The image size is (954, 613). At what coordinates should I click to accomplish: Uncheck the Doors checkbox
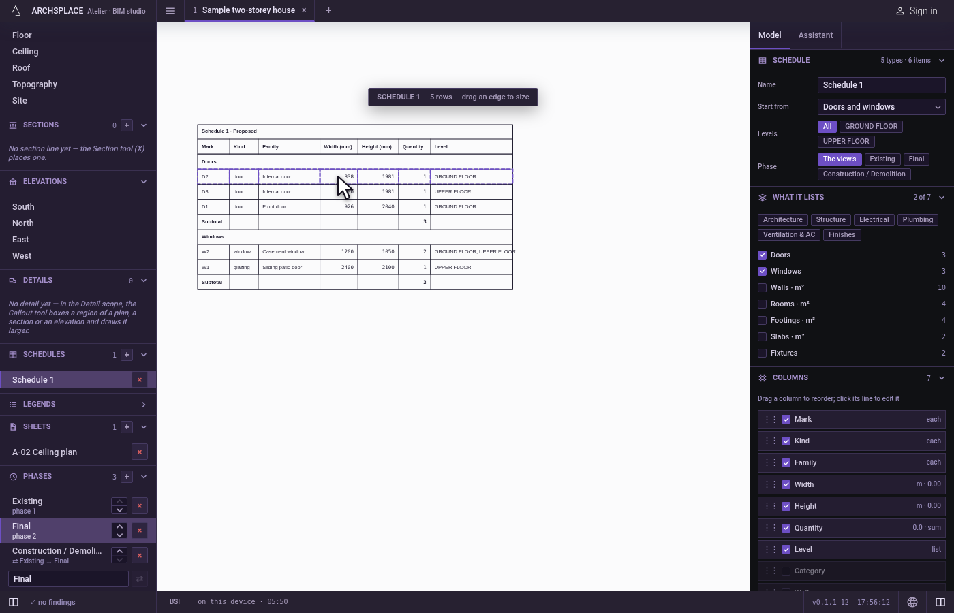(763, 255)
